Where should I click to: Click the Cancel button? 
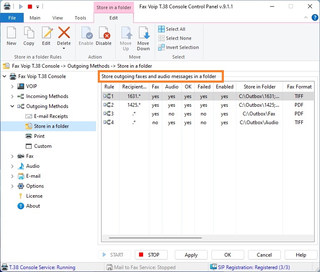point(264,255)
